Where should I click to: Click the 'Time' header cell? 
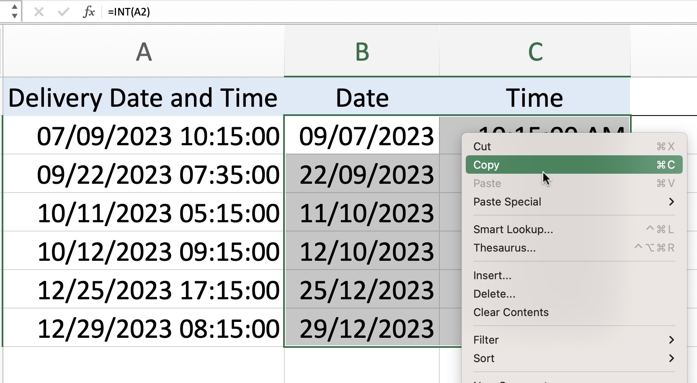[x=535, y=97]
